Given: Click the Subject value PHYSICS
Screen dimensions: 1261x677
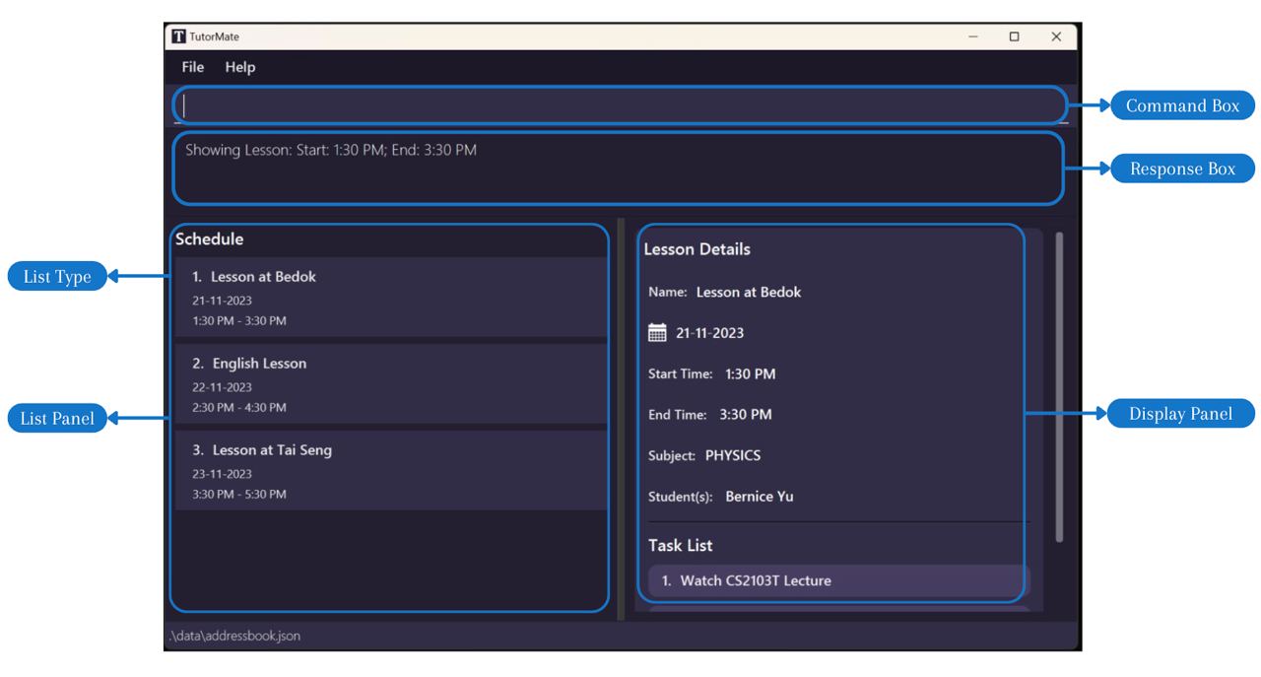Looking at the screenshot, I should tap(733, 456).
